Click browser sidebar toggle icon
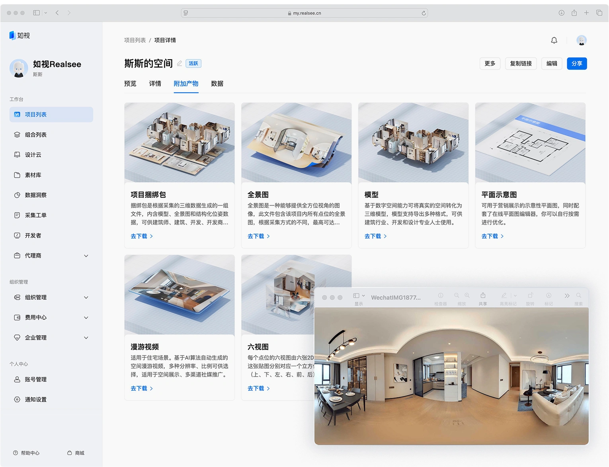The width and height of the screenshot is (609, 467). pyautogui.click(x=37, y=13)
